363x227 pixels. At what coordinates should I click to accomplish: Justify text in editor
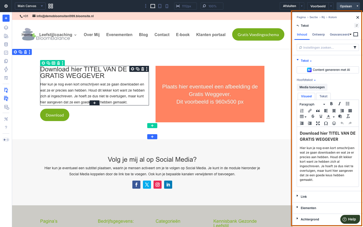350,111
